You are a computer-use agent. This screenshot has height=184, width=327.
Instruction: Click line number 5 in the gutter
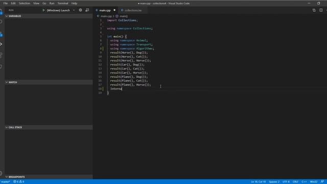[x=101, y=36]
